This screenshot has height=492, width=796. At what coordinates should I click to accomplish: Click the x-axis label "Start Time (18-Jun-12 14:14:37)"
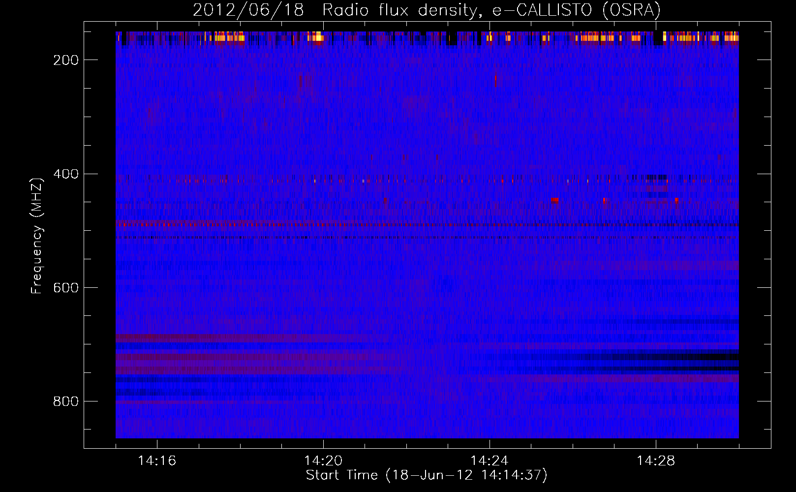pyautogui.click(x=427, y=475)
